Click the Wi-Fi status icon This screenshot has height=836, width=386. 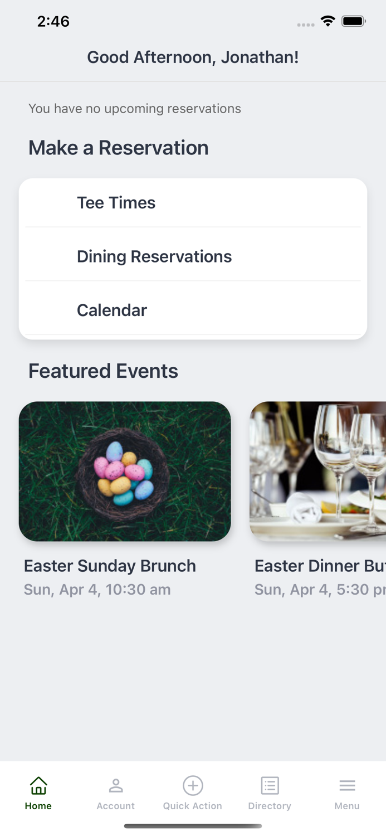tap(328, 21)
